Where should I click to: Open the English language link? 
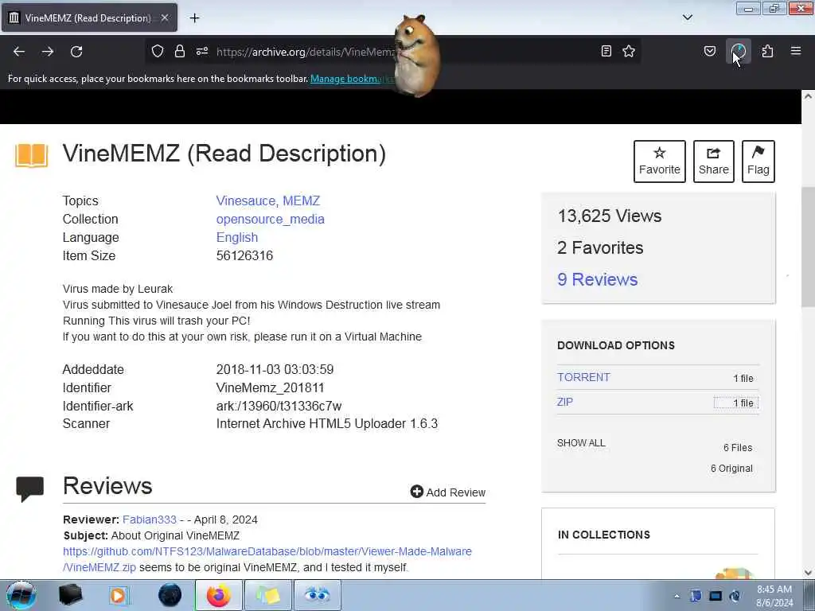(237, 237)
